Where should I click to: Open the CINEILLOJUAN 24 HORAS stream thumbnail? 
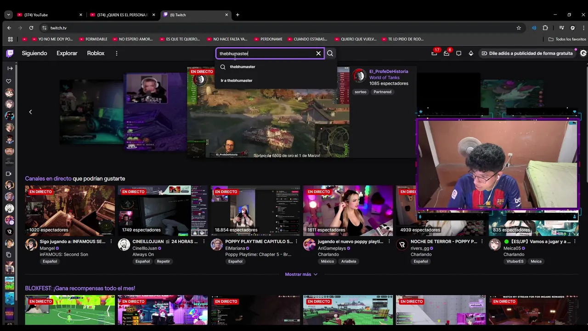(x=163, y=211)
